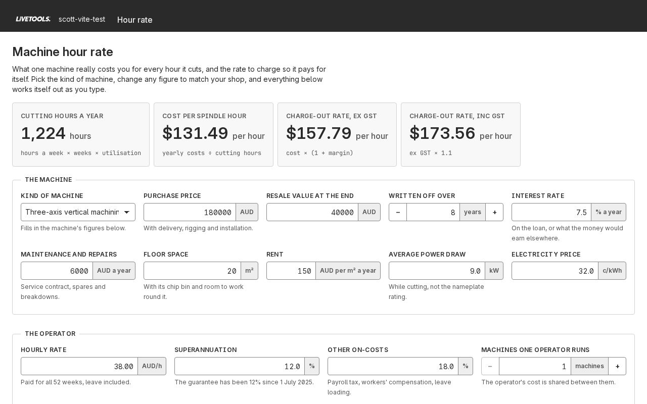Edit the Superannuation percentage field
Viewport: 647px width, 404px height.
pyautogui.click(x=240, y=366)
